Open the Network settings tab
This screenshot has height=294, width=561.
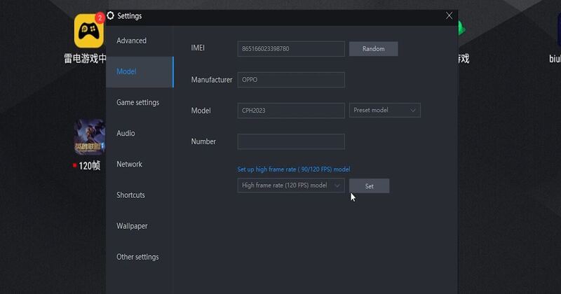[129, 164]
